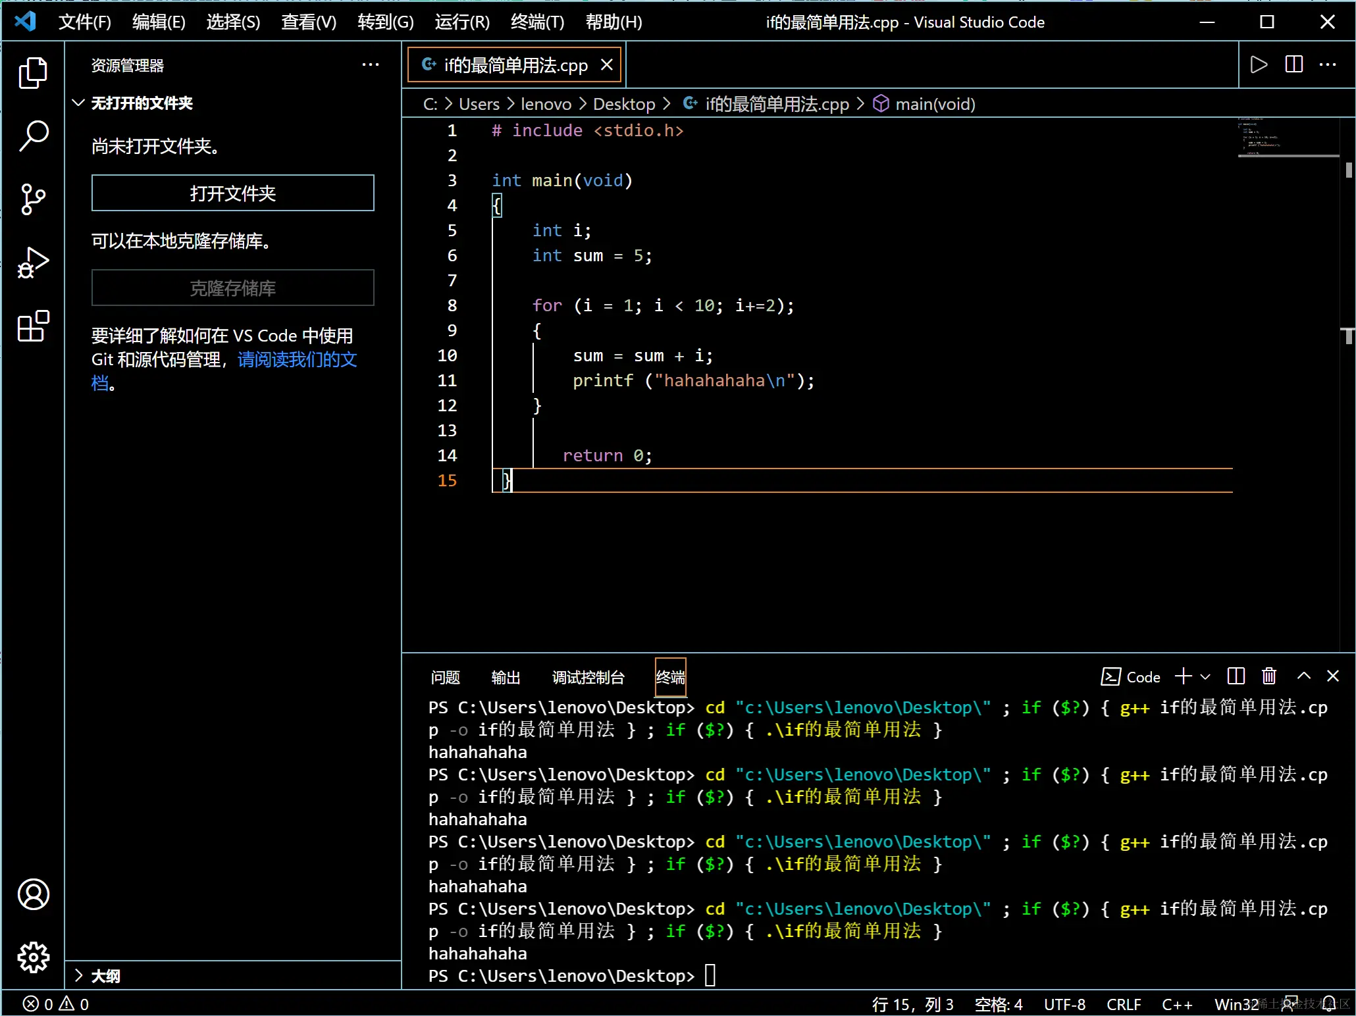Open the 终端(T) menu
Screen dimensions: 1356x1016
point(537,22)
